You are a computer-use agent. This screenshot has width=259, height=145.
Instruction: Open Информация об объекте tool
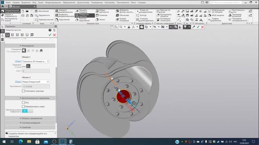click(216, 11)
